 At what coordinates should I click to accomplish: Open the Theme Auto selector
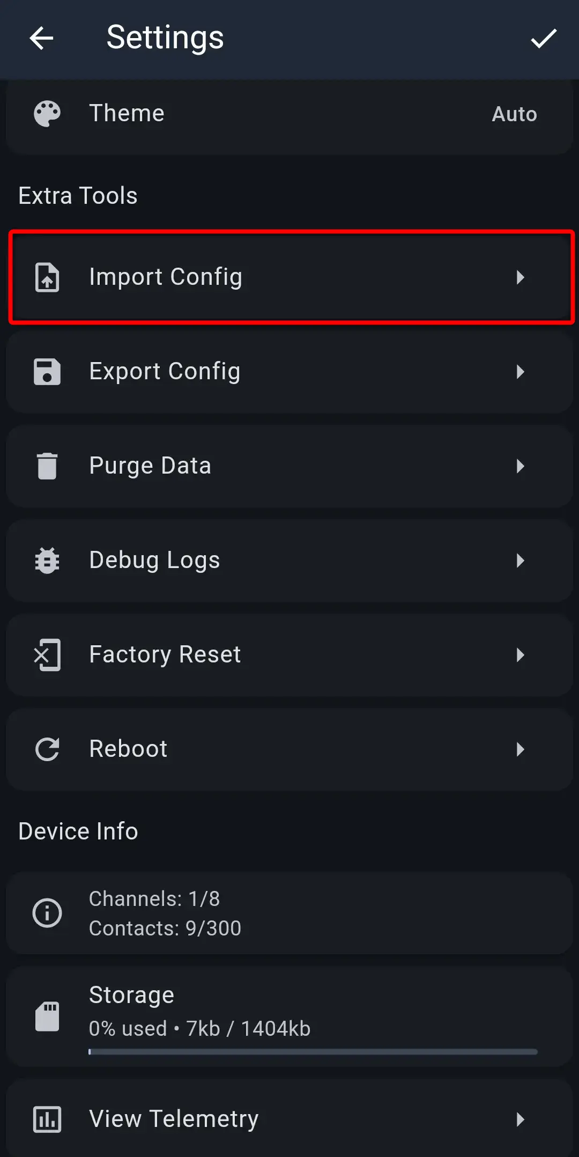514,114
